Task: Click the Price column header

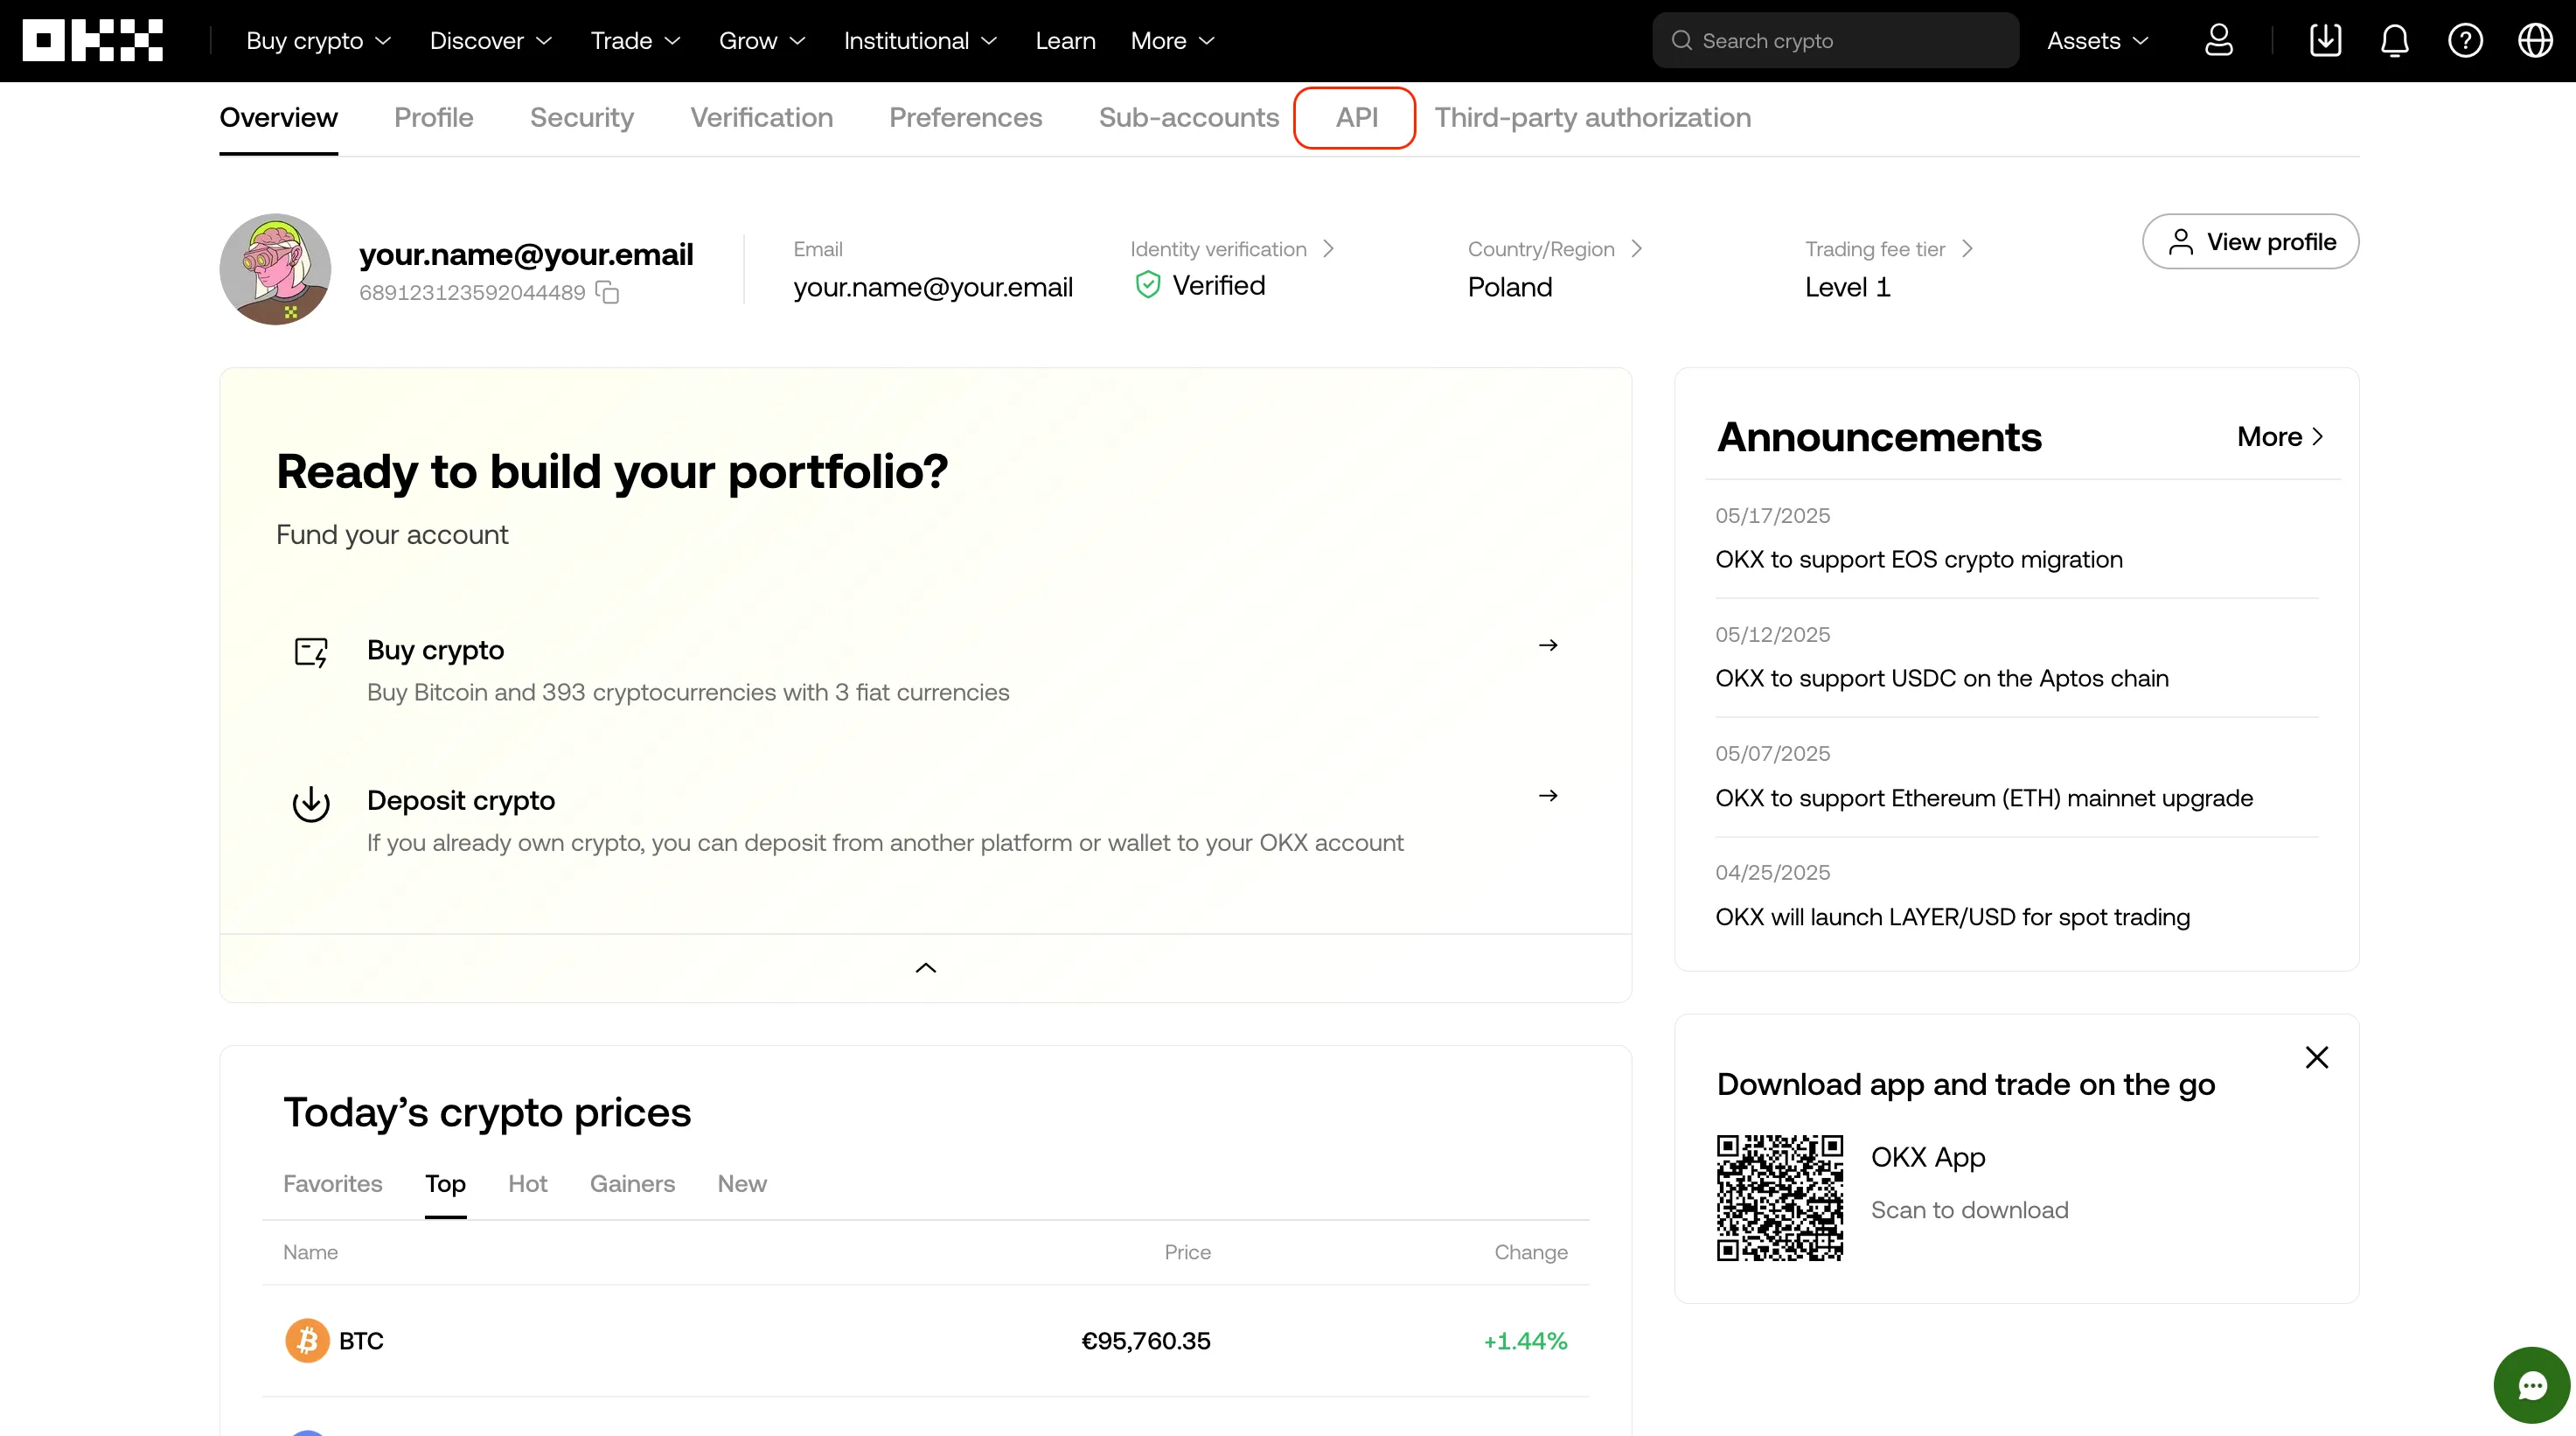Action: [x=1187, y=1252]
